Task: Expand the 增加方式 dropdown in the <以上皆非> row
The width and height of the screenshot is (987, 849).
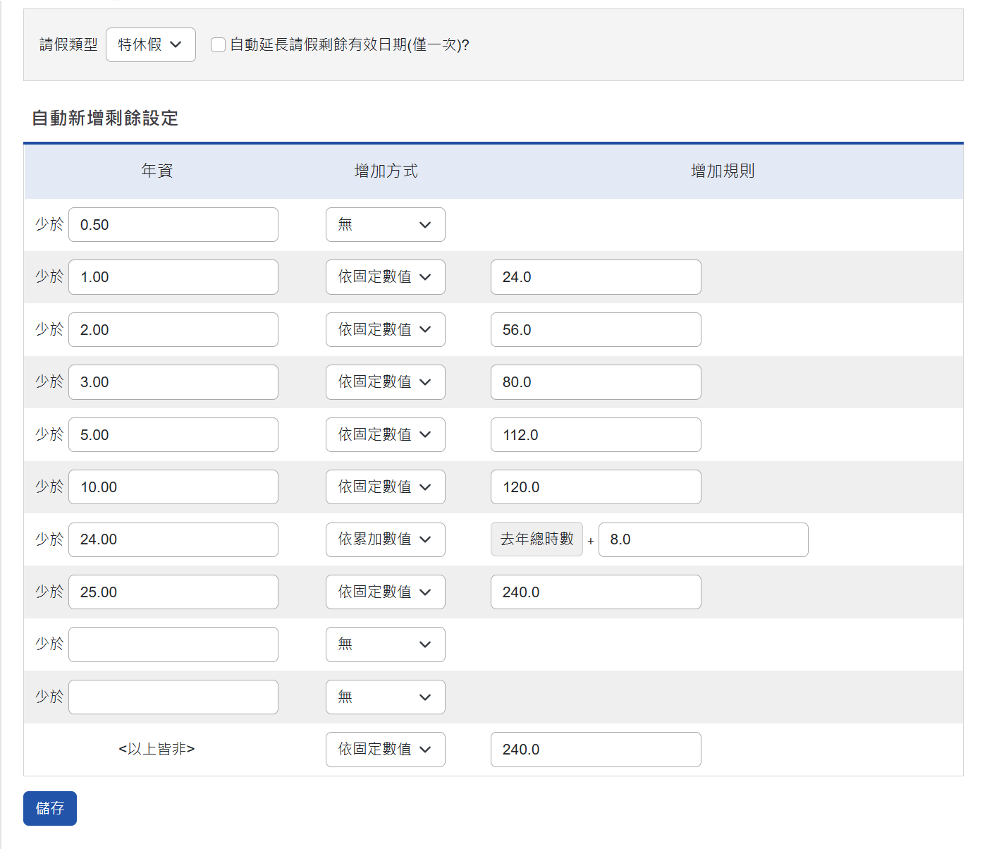Action: pyautogui.click(x=385, y=750)
